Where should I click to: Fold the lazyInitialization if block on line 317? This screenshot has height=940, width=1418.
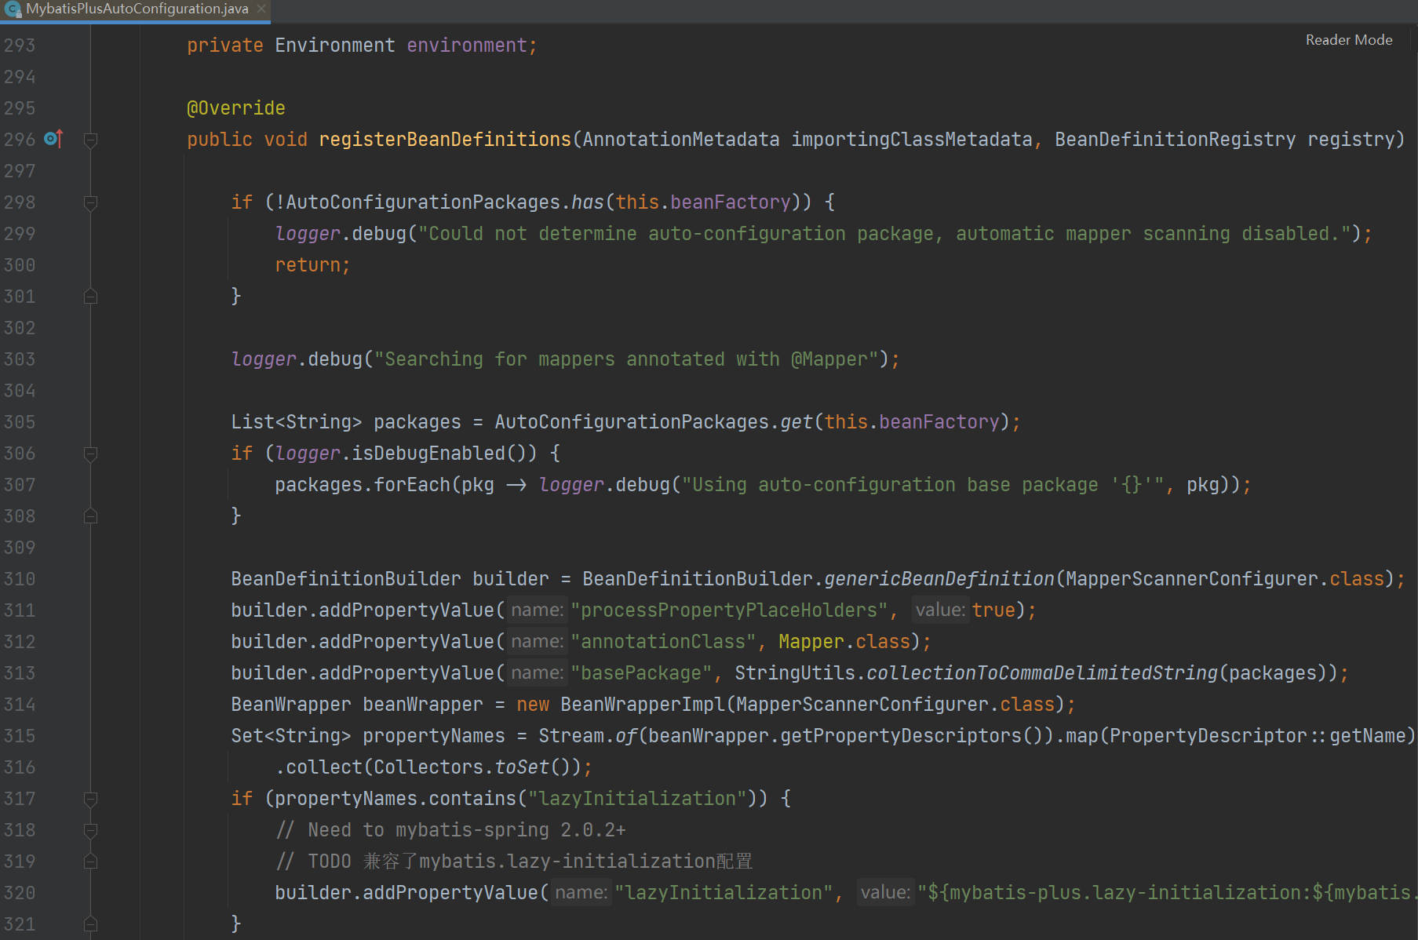pyautogui.click(x=90, y=800)
